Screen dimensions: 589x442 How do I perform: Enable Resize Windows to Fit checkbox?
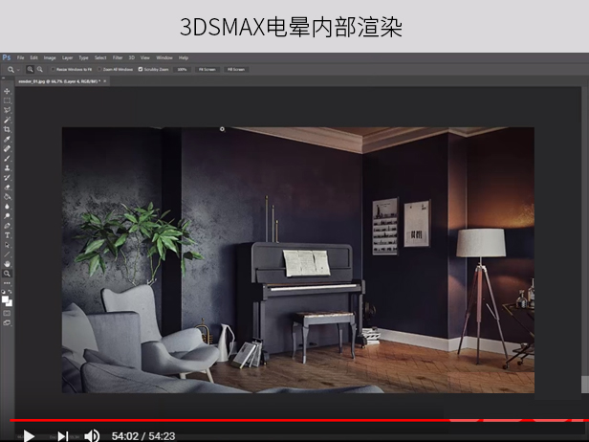point(54,70)
